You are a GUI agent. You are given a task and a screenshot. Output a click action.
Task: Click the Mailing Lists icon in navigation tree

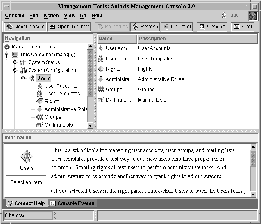point(40,125)
